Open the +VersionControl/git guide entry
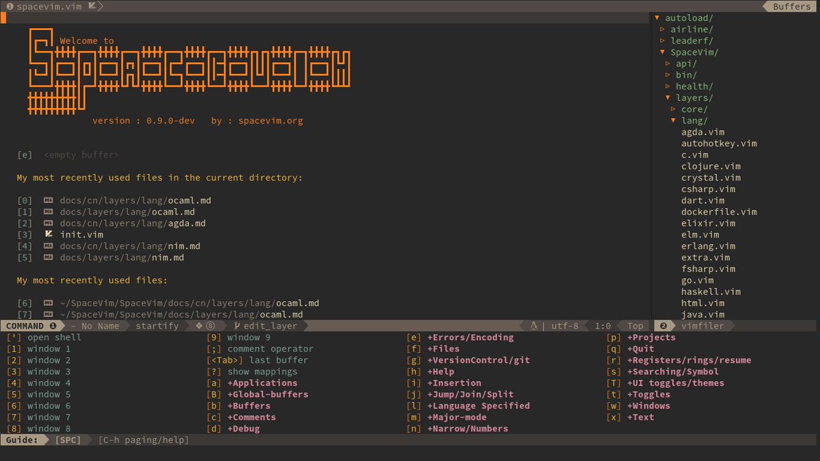The image size is (820, 461). coord(478,360)
